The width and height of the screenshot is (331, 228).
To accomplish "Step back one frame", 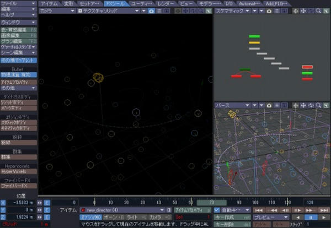I will coord(285,210).
